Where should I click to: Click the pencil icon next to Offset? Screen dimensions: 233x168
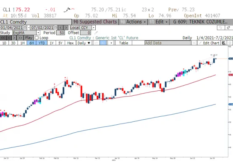96,33
